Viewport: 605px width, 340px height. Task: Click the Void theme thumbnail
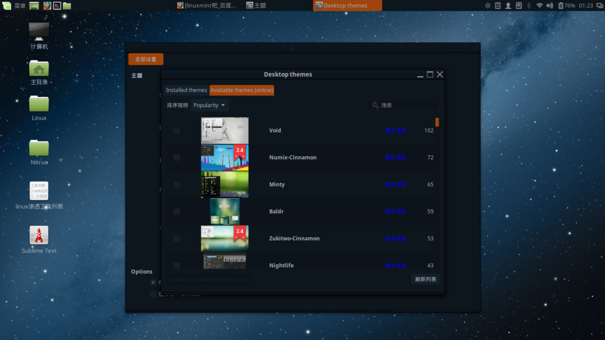point(224,131)
